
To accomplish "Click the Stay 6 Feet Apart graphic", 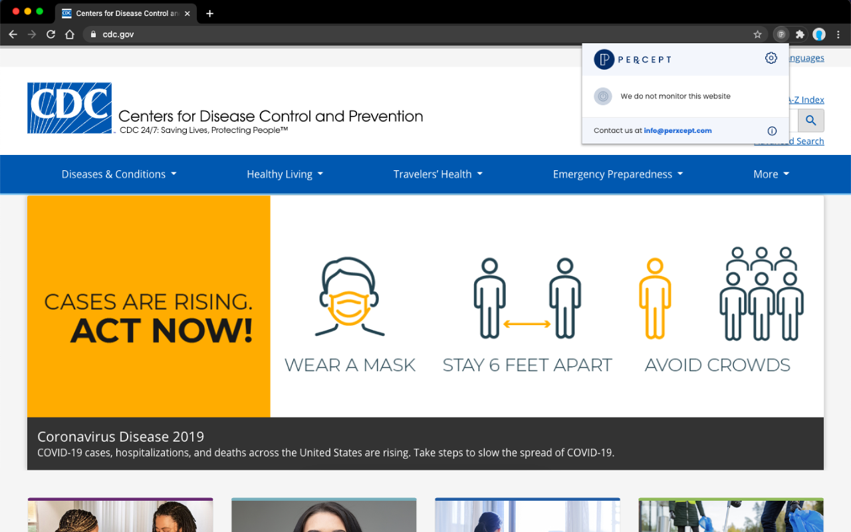I will pyautogui.click(x=527, y=315).
